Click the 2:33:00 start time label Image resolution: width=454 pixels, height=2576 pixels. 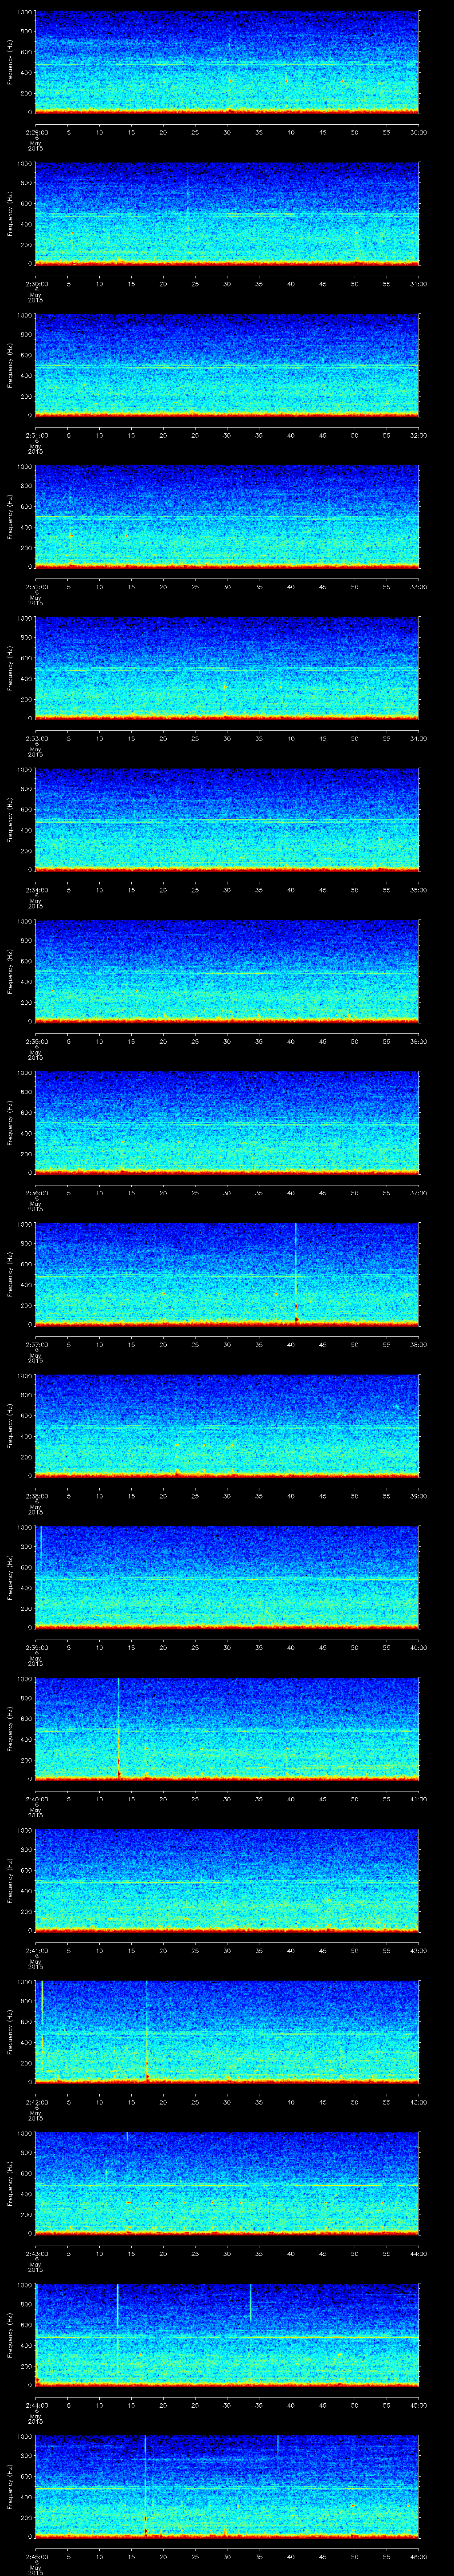tap(36, 738)
